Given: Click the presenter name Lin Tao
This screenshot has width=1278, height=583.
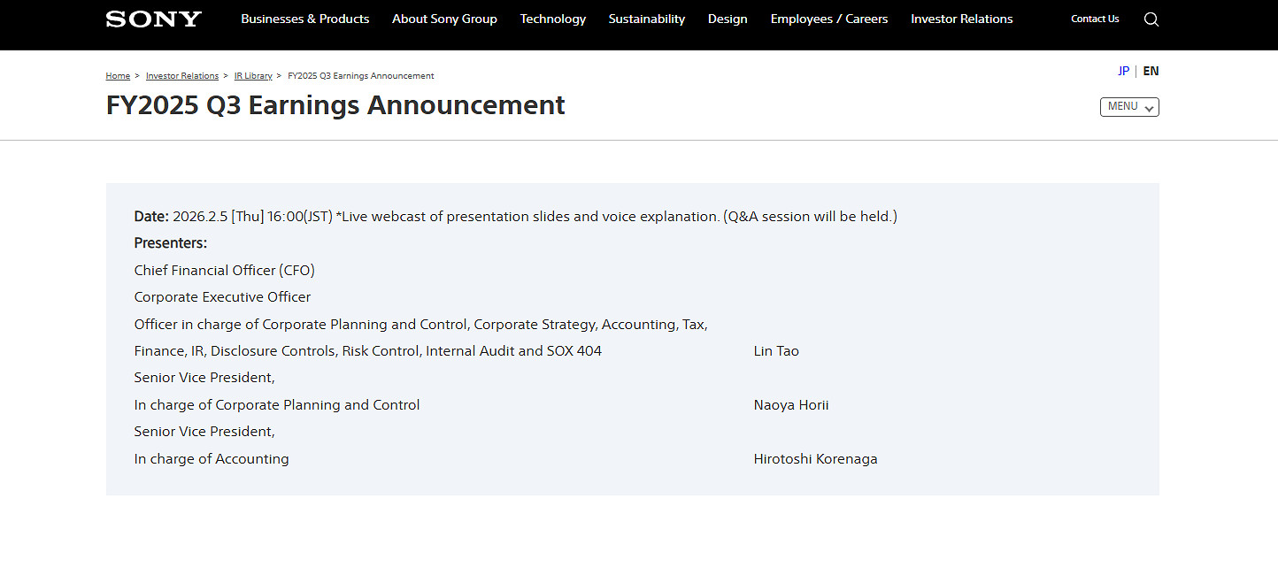Looking at the screenshot, I should click(x=776, y=351).
